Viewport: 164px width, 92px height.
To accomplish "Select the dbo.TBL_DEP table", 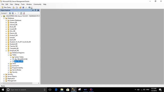I will tap(19, 61).
